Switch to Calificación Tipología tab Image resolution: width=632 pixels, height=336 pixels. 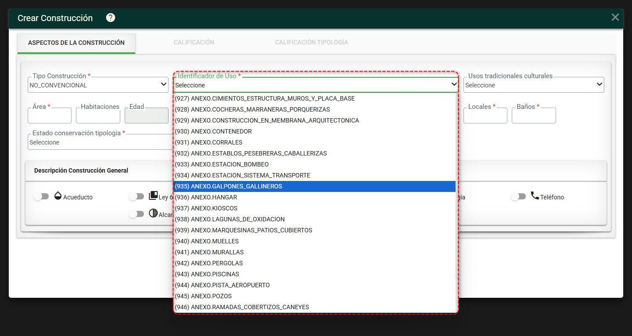312,43
